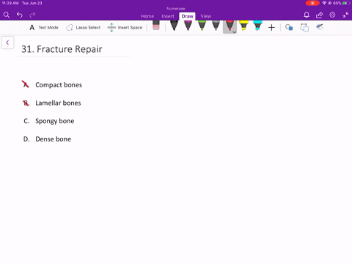Open the View tab
The image size is (352, 264).
205,16
